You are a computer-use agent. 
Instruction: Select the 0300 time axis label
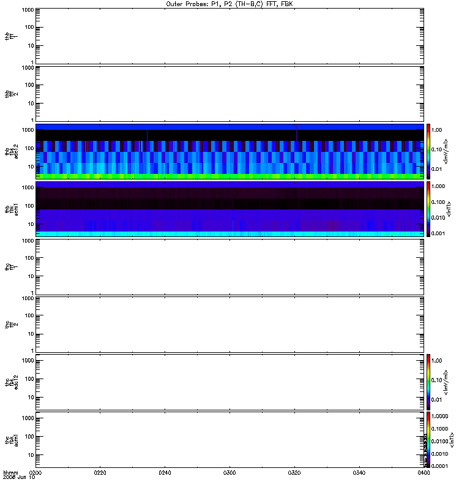[x=229, y=472]
